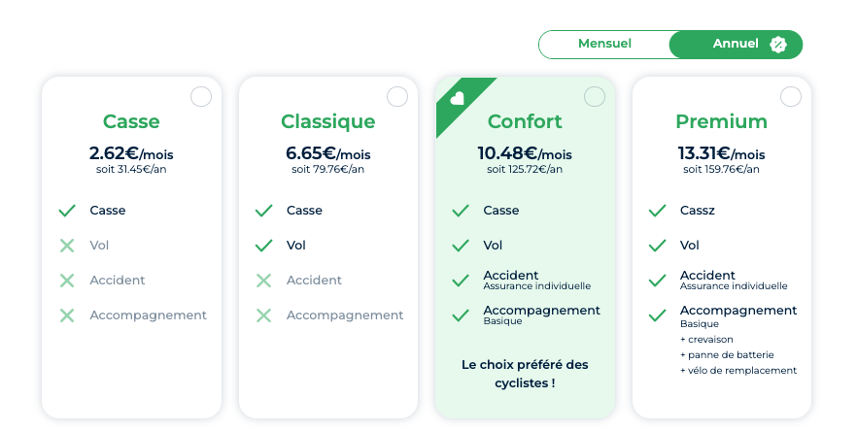Image resolution: width=857 pixels, height=431 pixels.
Task: Click the cross icon beside Accident in Classique plan
Action: [x=264, y=281]
